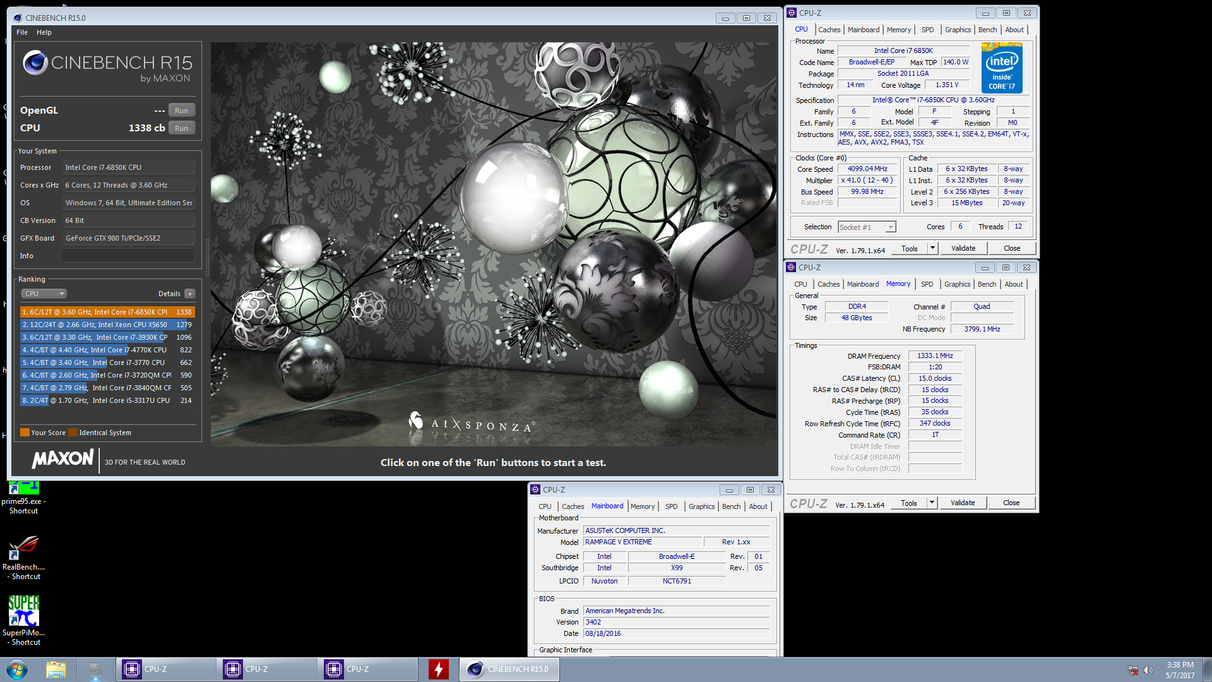Select the i5-3317U ranking entry
This screenshot has width=1212, height=682.
[107, 400]
